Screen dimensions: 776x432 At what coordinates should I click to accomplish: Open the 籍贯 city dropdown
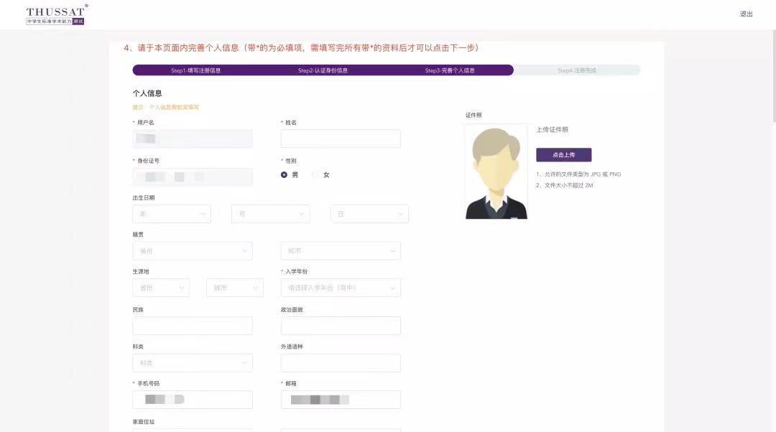(x=341, y=251)
